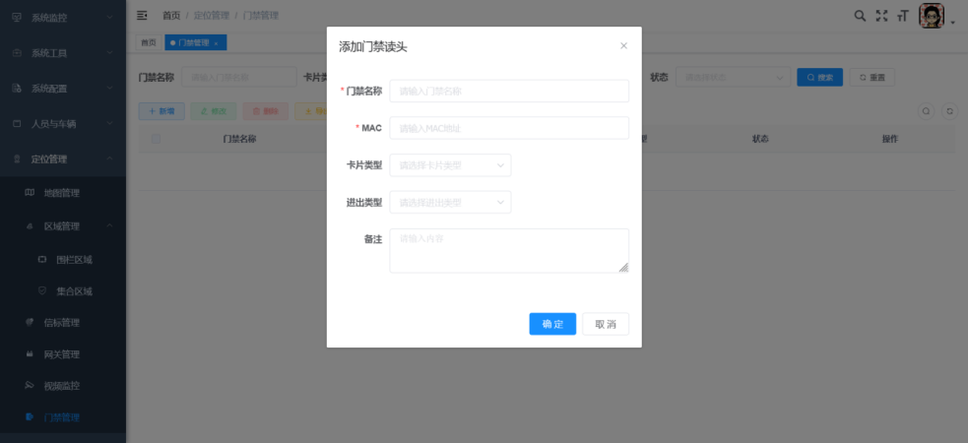Image resolution: width=968 pixels, height=443 pixels.
Task: Close the 添加门禁读头 dialog with X
Action: point(623,45)
